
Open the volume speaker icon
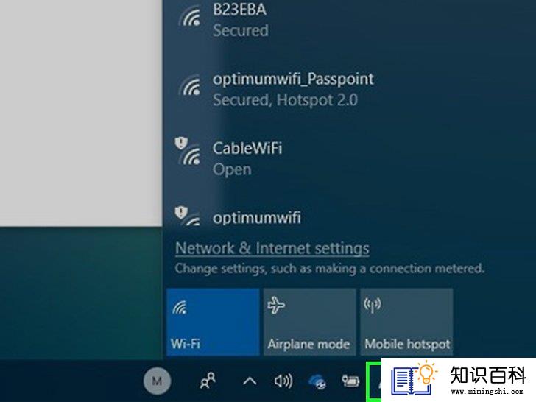[283, 381]
